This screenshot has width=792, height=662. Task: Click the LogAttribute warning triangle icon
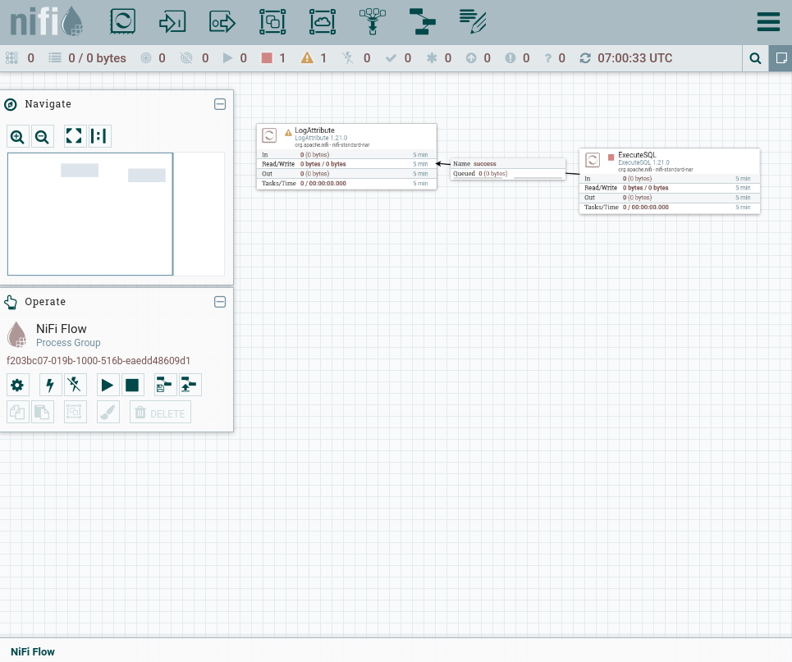(x=288, y=133)
